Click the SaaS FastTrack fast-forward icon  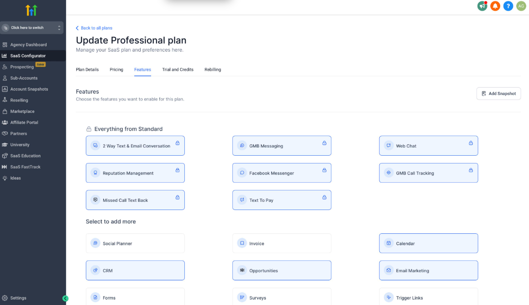(5, 167)
